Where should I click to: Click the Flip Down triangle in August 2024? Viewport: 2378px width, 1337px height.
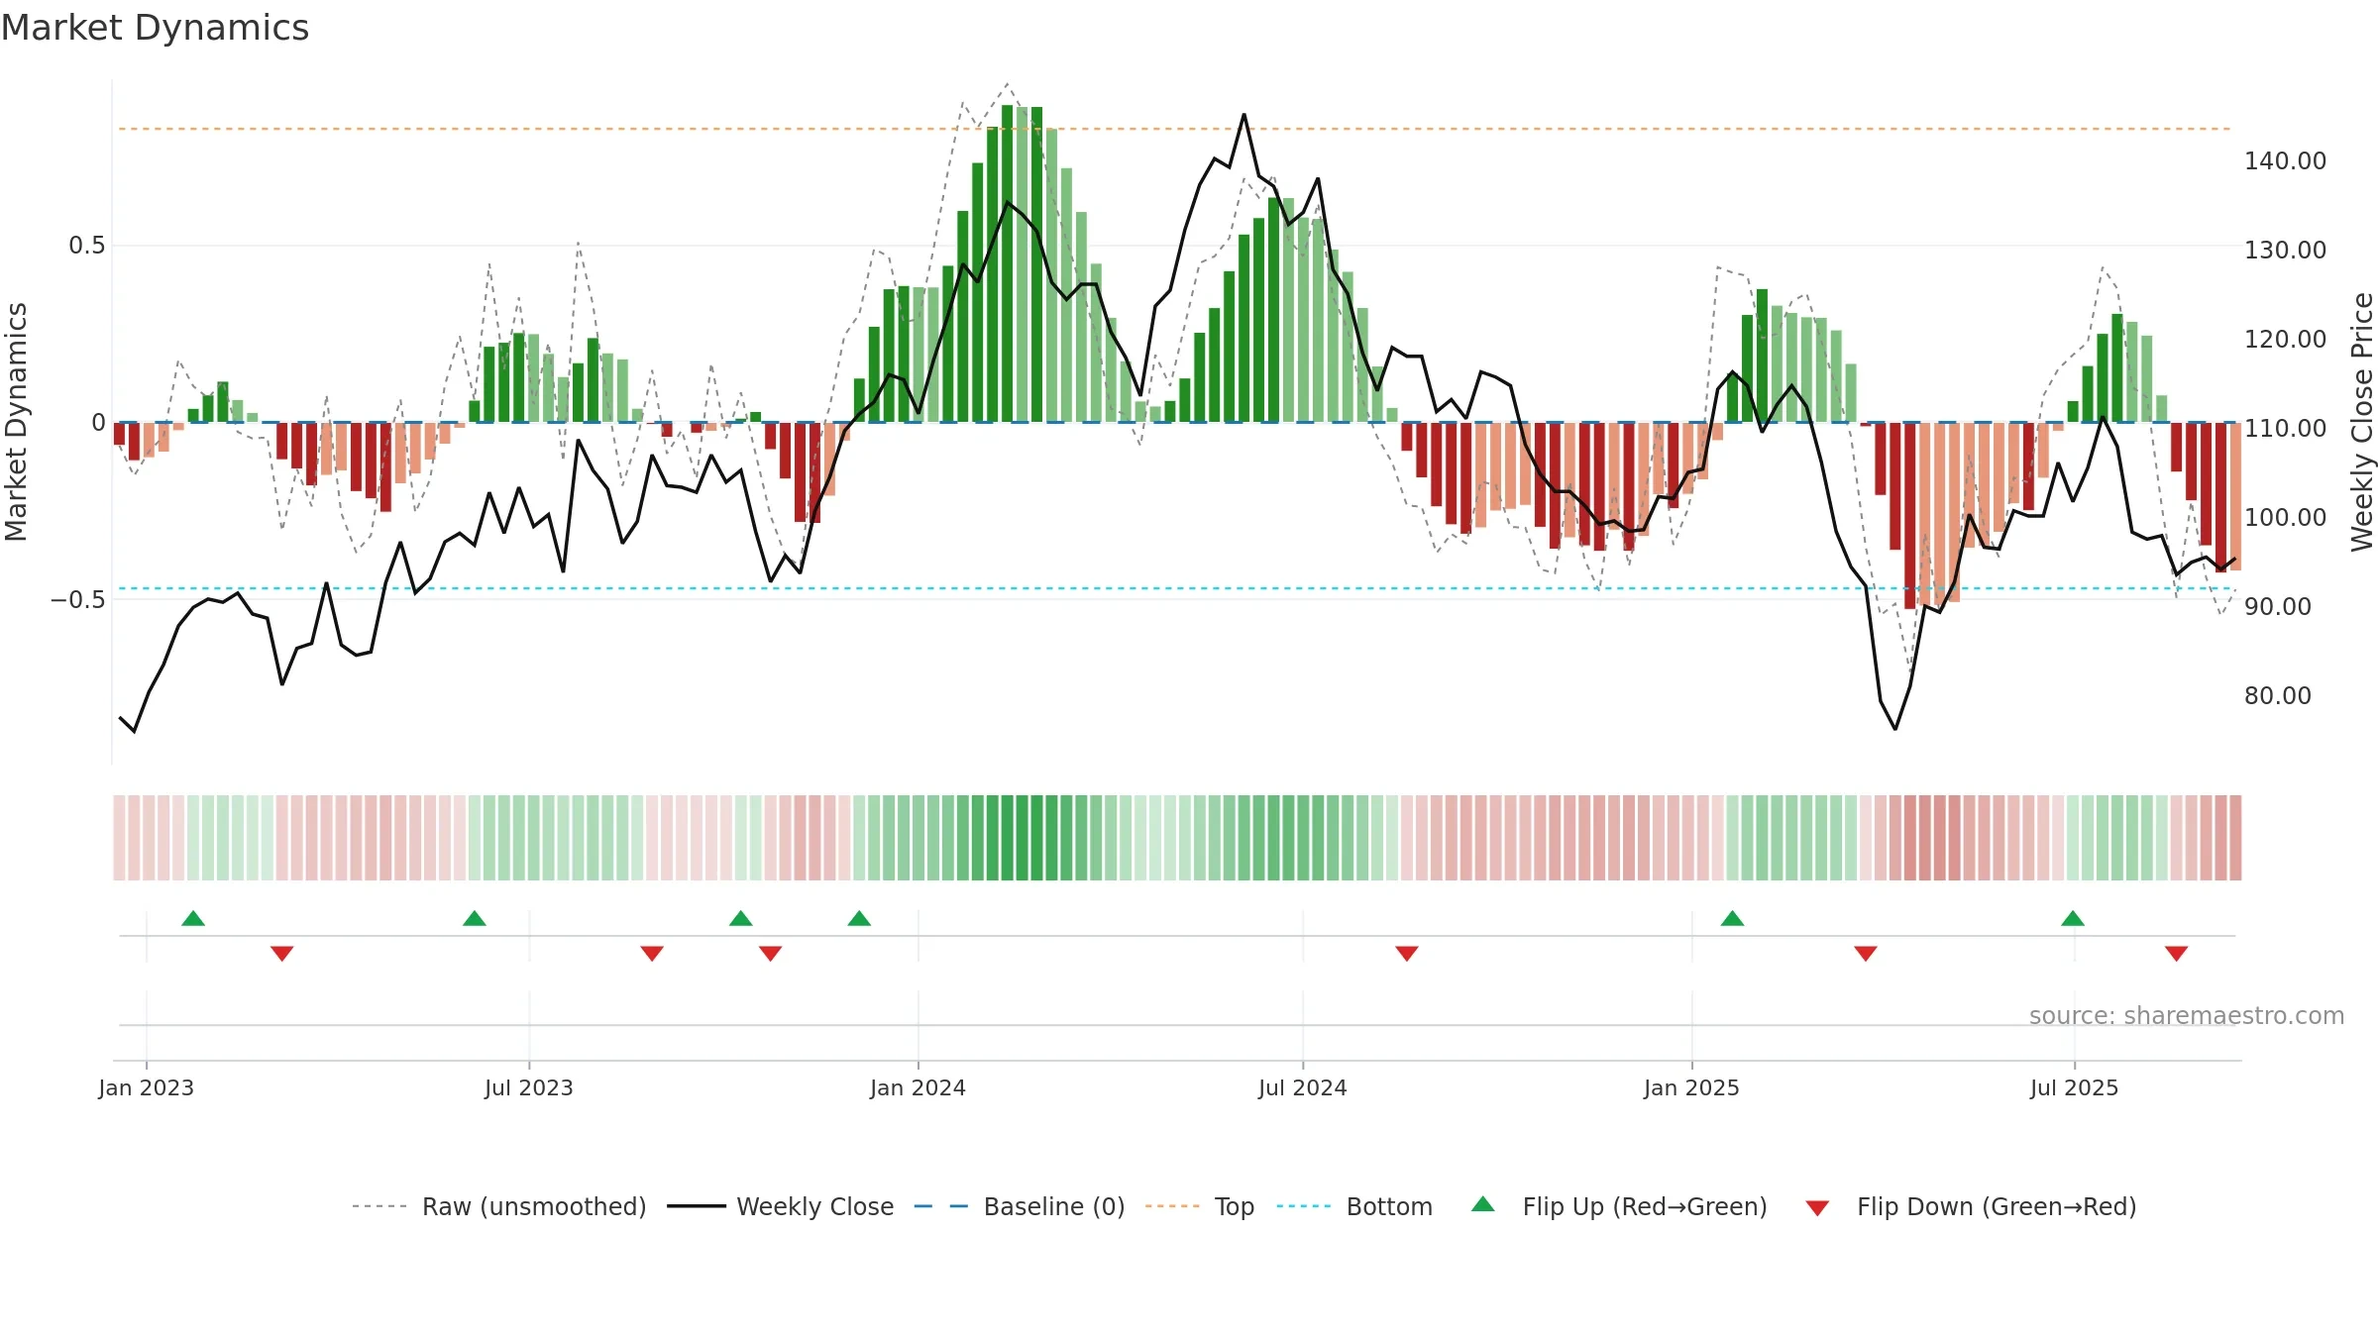(x=1407, y=954)
